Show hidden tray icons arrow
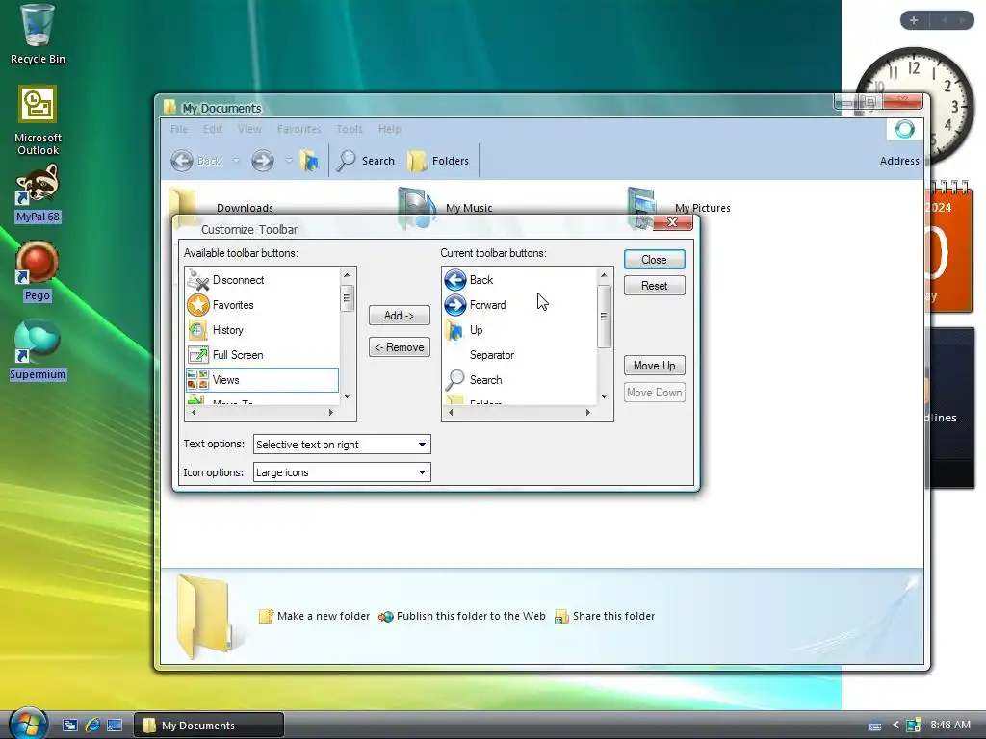This screenshot has height=739, width=986. click(895, 726)
